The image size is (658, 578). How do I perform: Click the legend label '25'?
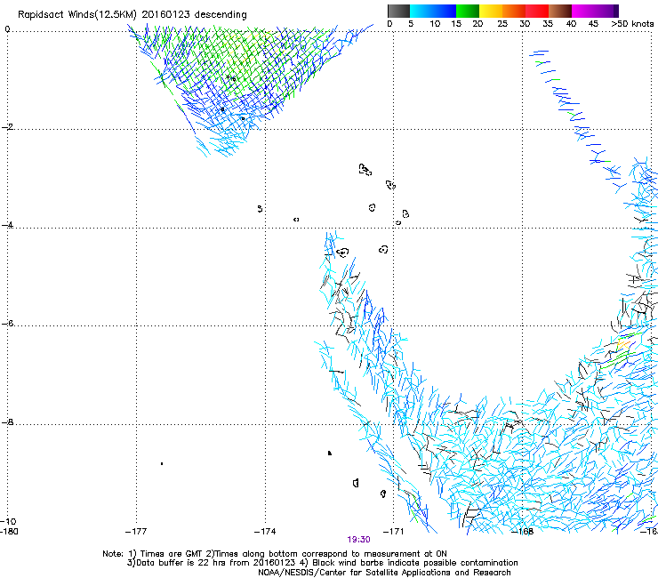[502, 24]
